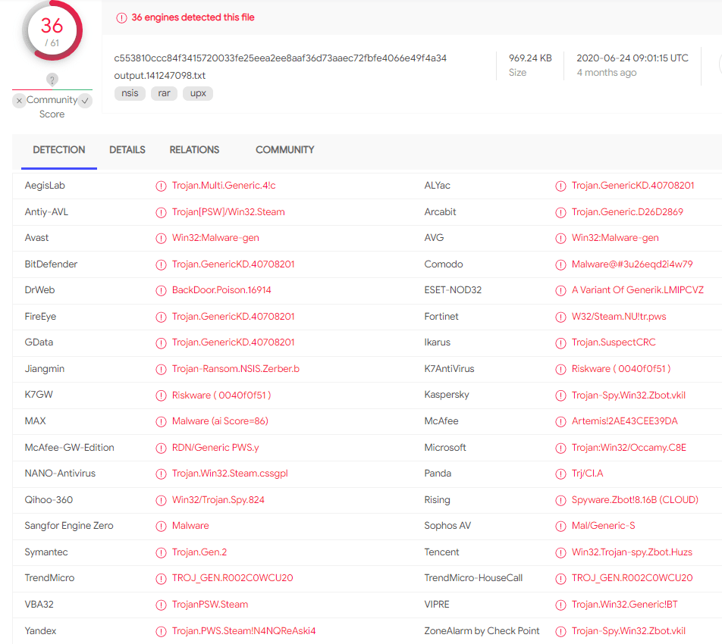
Task: Click the alert icon in the Jiangmin row
Action: point(161,370)
